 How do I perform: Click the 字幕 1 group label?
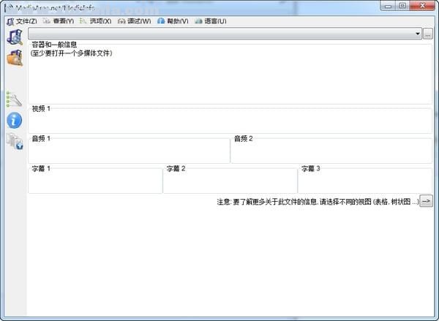click(41, 169)
